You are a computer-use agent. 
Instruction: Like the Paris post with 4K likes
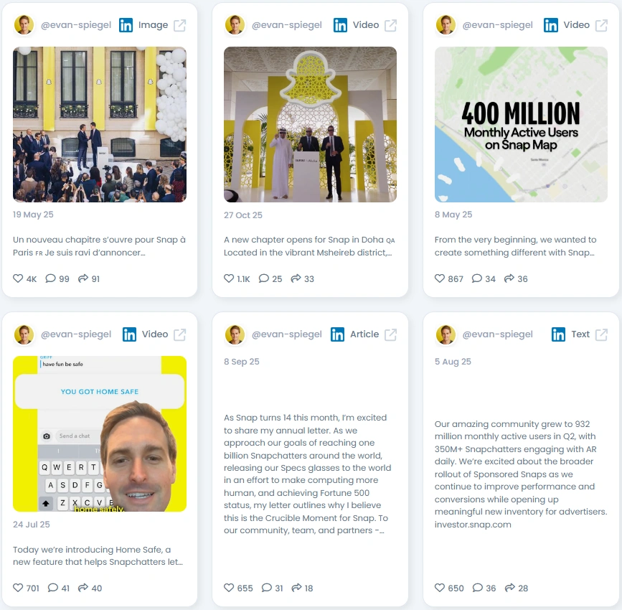[x=18, y=278]
